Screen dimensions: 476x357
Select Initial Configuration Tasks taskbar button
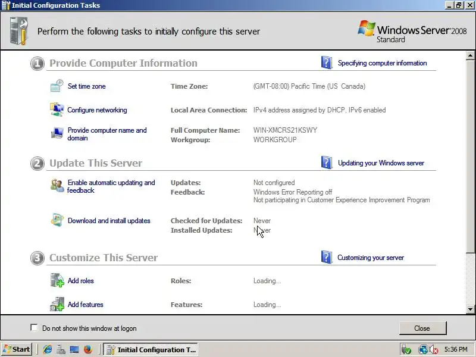point(151,349)
